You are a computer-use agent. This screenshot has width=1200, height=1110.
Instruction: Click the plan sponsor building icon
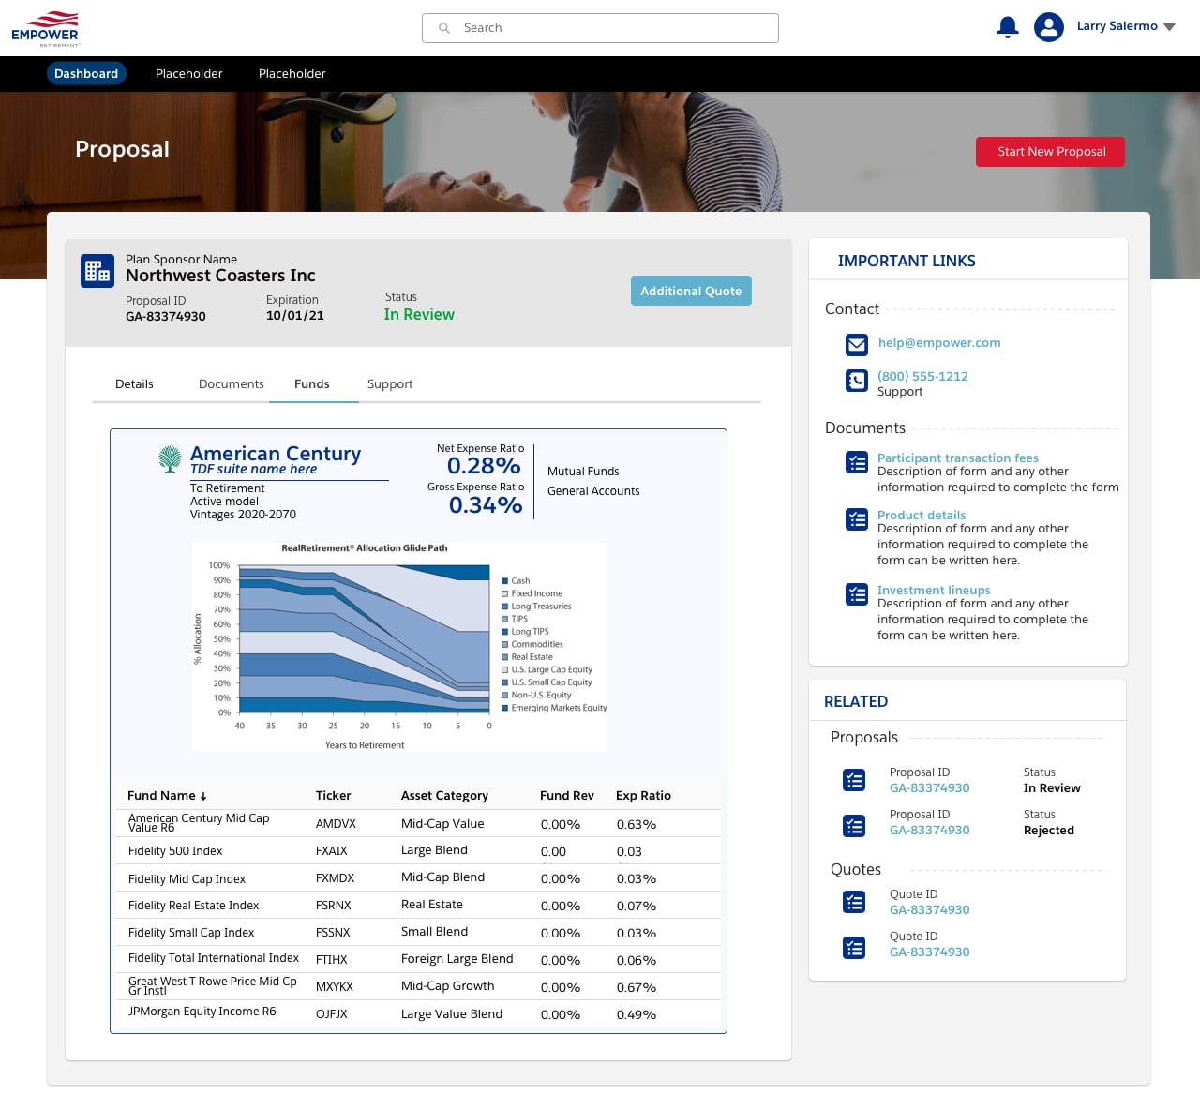point(97,271)
